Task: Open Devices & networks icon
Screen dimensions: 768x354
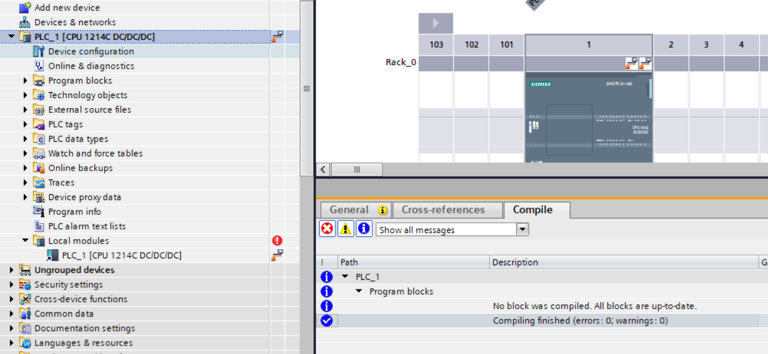Action: tap(25, 22)
